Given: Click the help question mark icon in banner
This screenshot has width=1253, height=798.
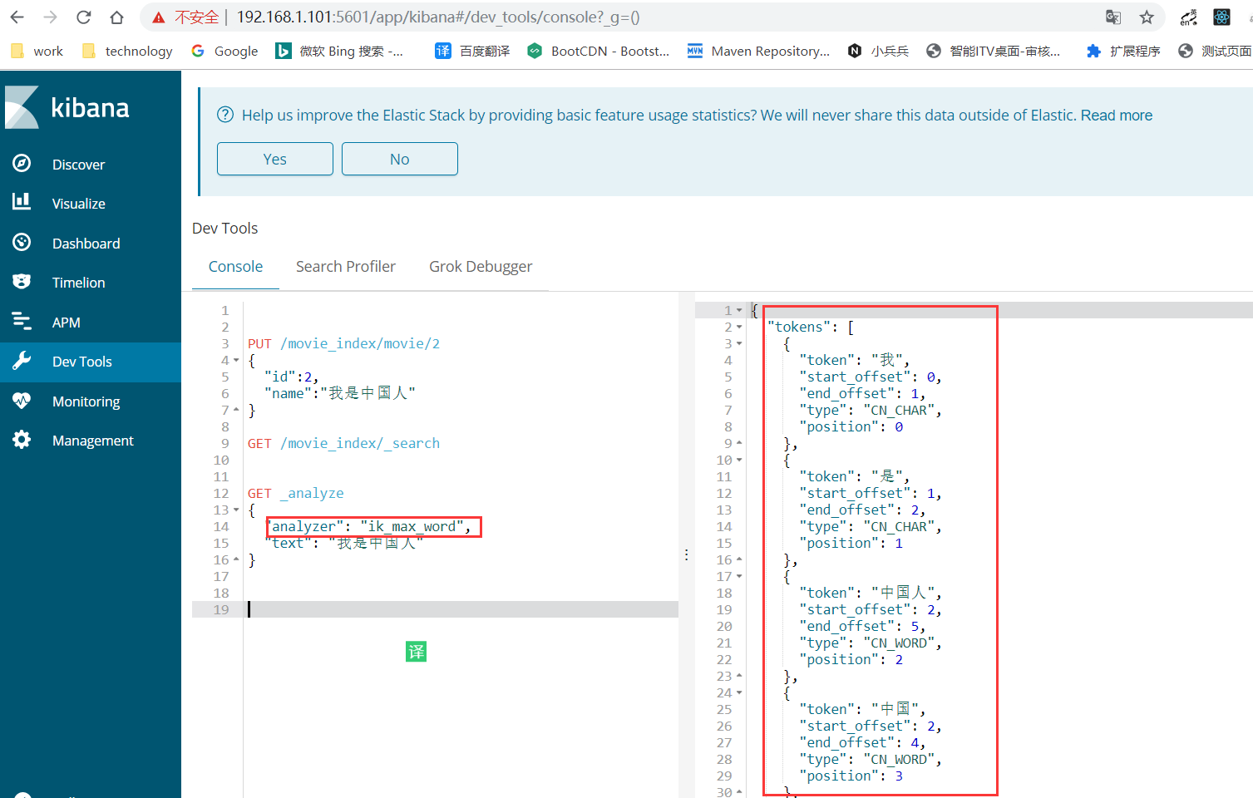Looking at the screenshot, I should tap(225, 115).
